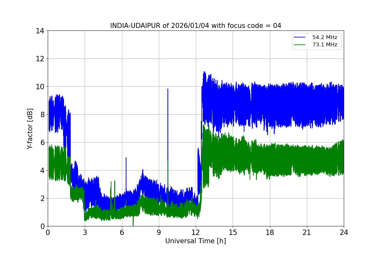The image size is (382, 254).
Task: Select the 54.2 MHz legend label
Action: pos(325,37)
